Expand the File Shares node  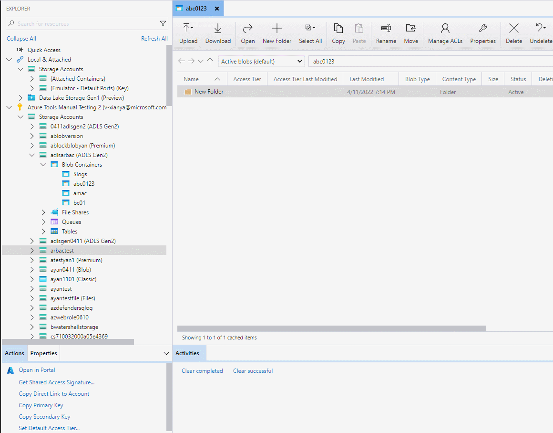(43, 212)
